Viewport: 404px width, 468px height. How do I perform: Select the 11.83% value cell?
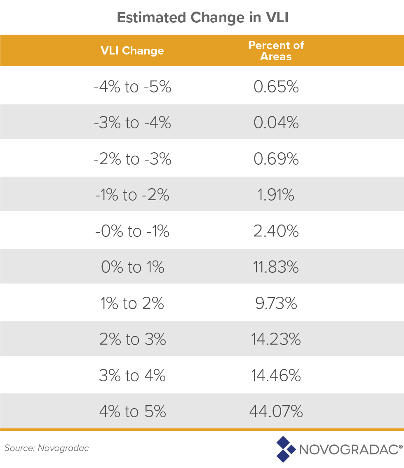(276, 267)
